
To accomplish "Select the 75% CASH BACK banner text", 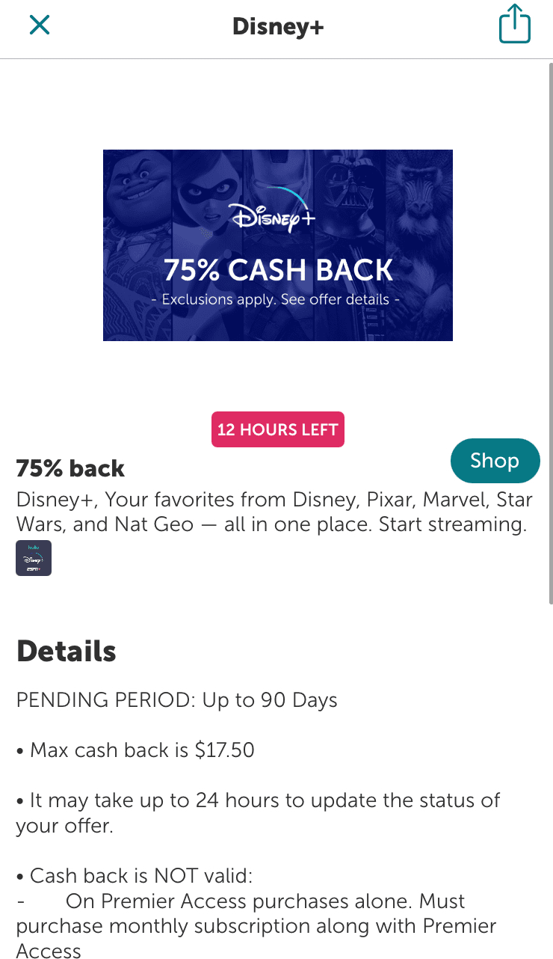I will 278,270.
